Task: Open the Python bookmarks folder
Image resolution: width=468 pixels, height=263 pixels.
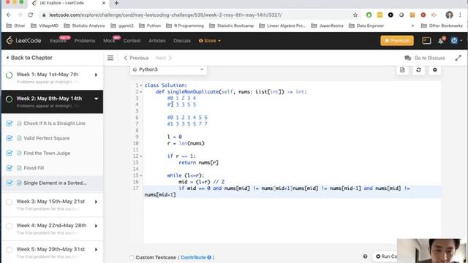Action: tap(150, 26)
